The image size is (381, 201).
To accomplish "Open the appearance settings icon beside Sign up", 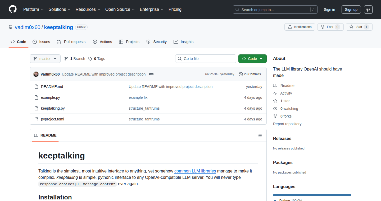I will pyautogui.click(x=368, y=10).
